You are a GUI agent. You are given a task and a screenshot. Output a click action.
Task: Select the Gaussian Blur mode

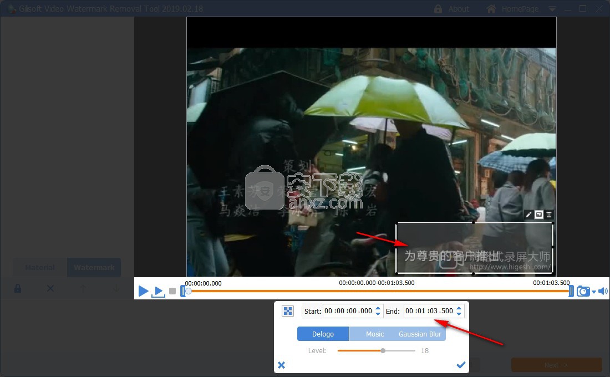[420, 334]
